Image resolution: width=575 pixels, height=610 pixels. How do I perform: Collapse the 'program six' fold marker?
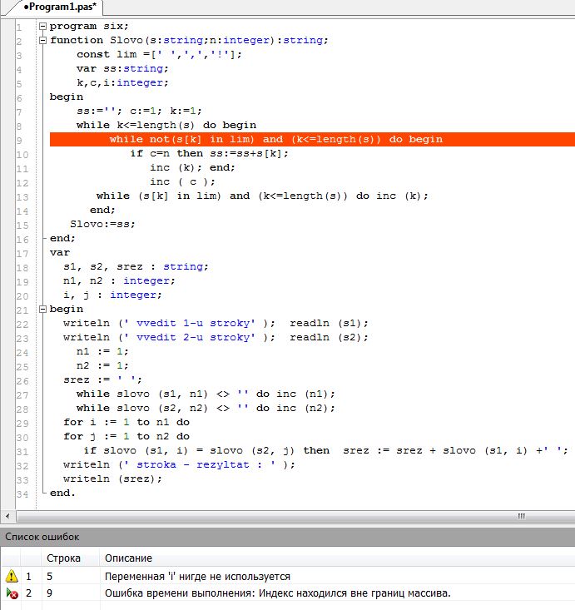click(42, 26)
